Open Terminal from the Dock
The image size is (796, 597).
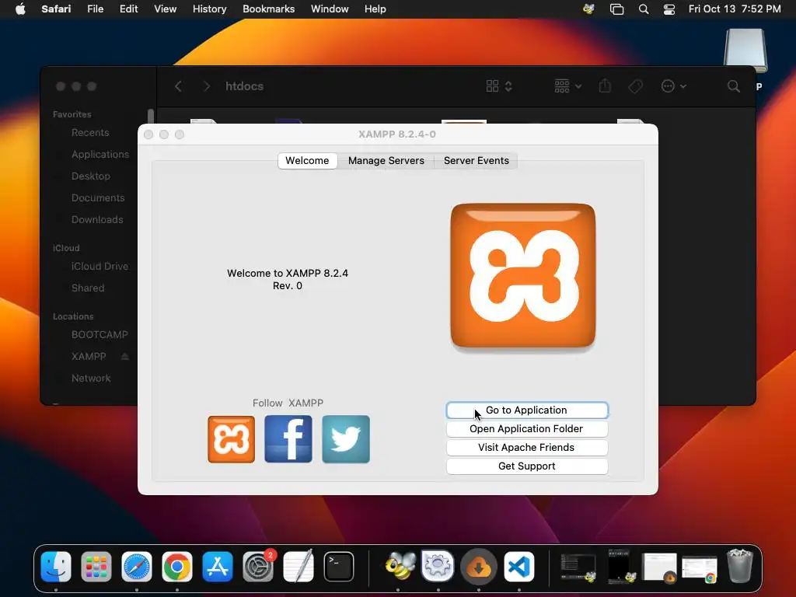coord(339,567)
